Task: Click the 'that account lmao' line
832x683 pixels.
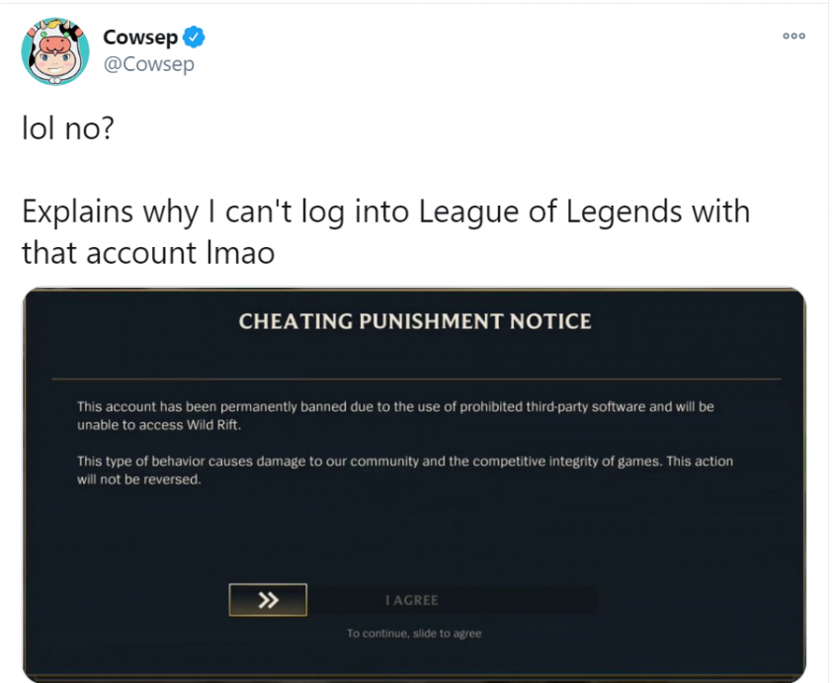Action: 148,253
